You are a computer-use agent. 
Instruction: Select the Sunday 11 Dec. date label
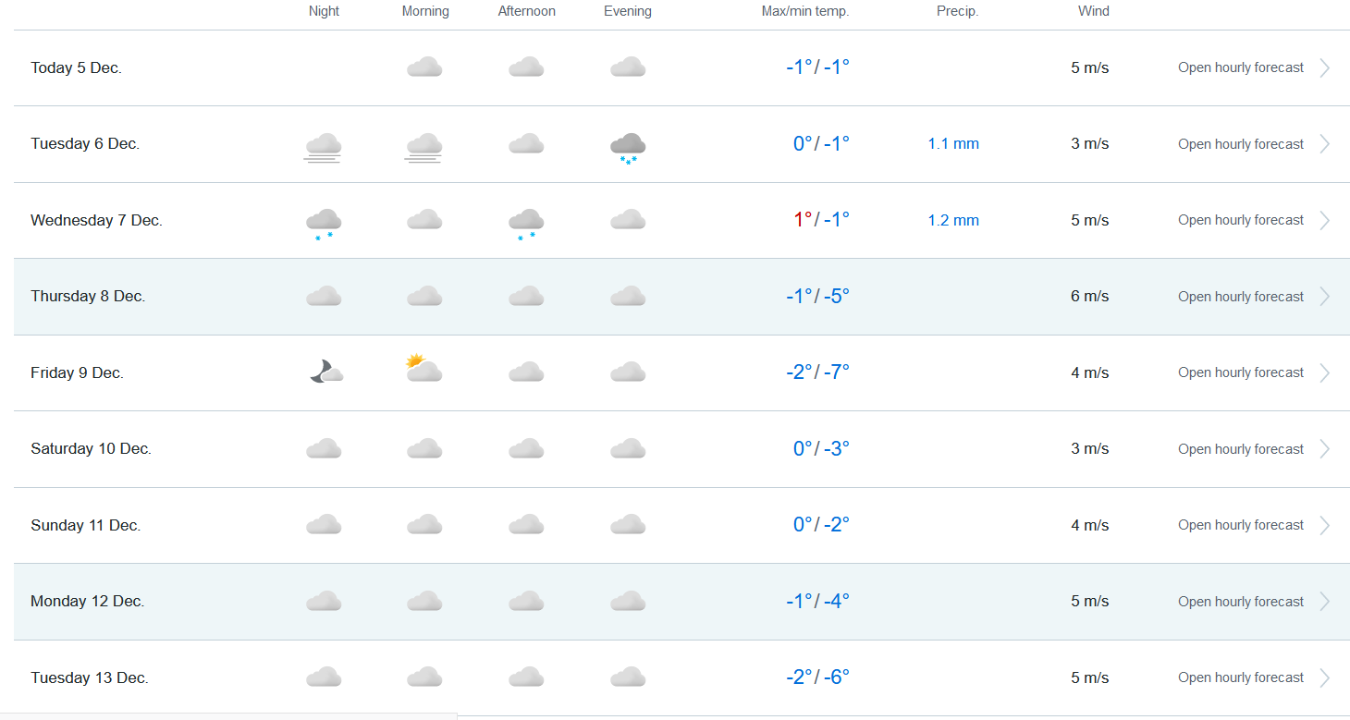(85, 525)
